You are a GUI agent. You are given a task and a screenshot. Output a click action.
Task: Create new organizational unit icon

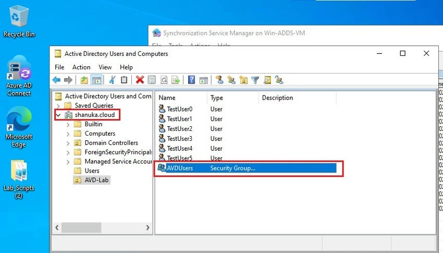point(243,80)
